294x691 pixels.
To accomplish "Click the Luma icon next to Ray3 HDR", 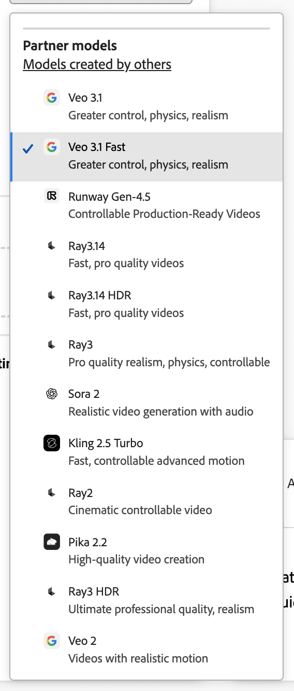I will (x=52, y=591).
